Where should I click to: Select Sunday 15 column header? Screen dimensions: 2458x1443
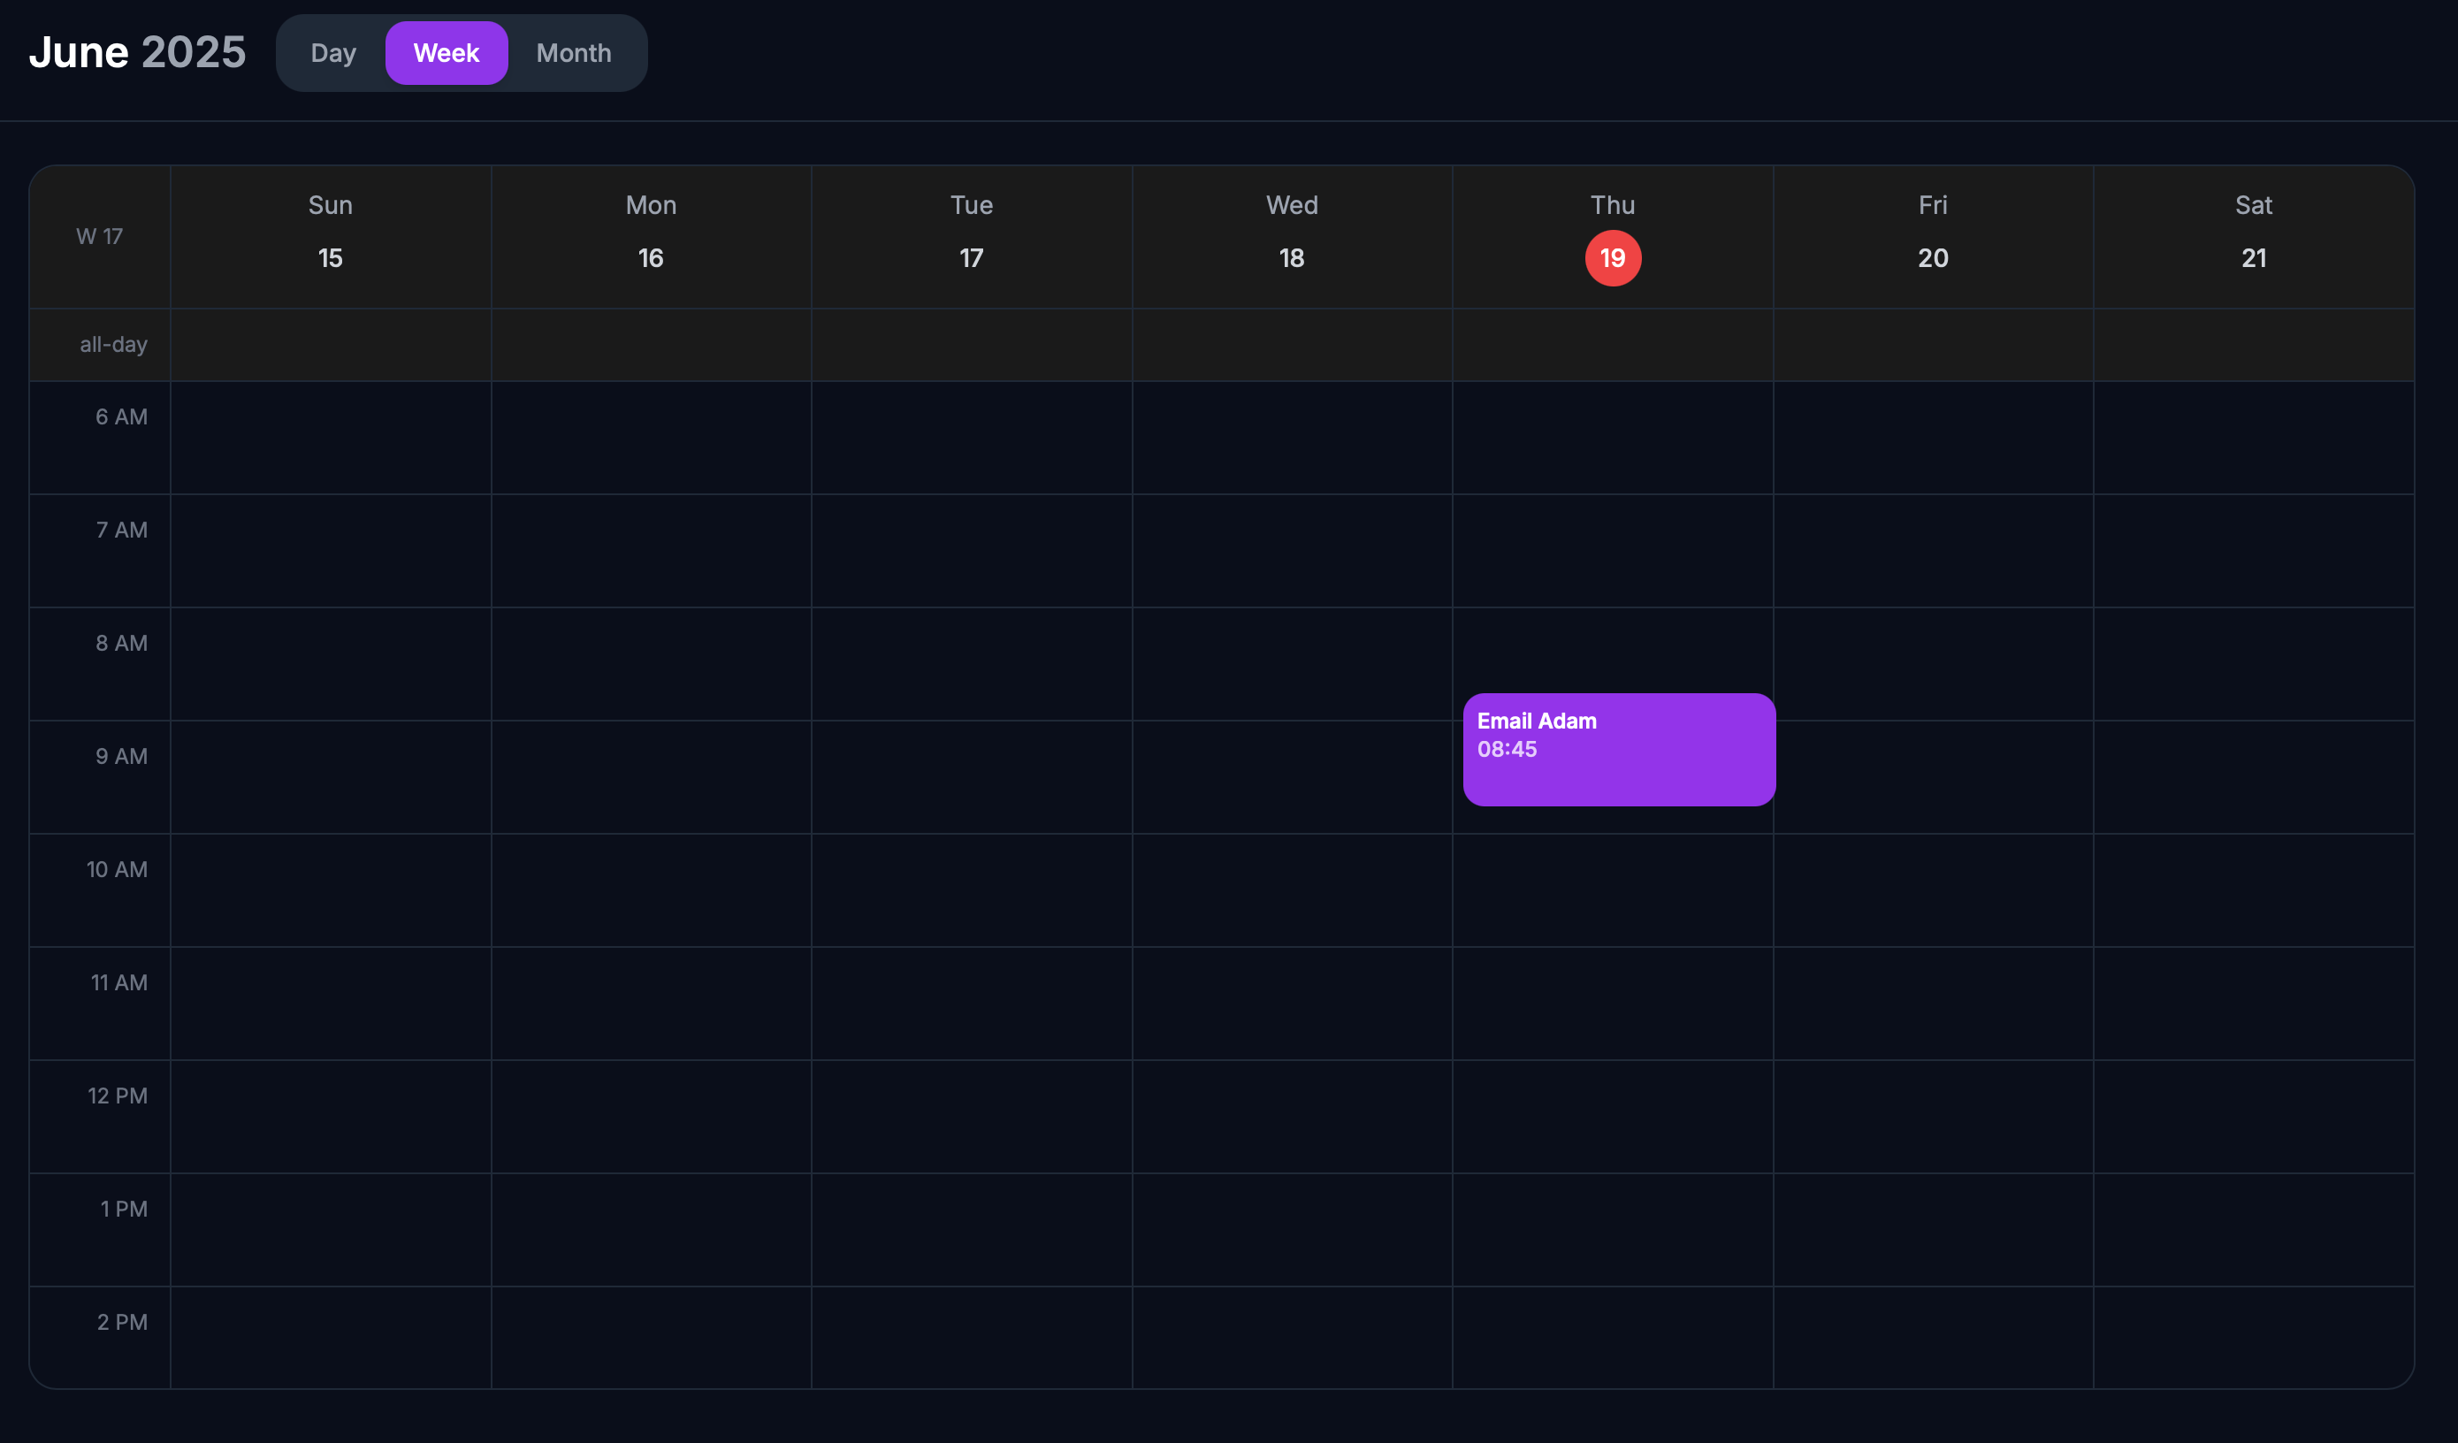(331, 237)
